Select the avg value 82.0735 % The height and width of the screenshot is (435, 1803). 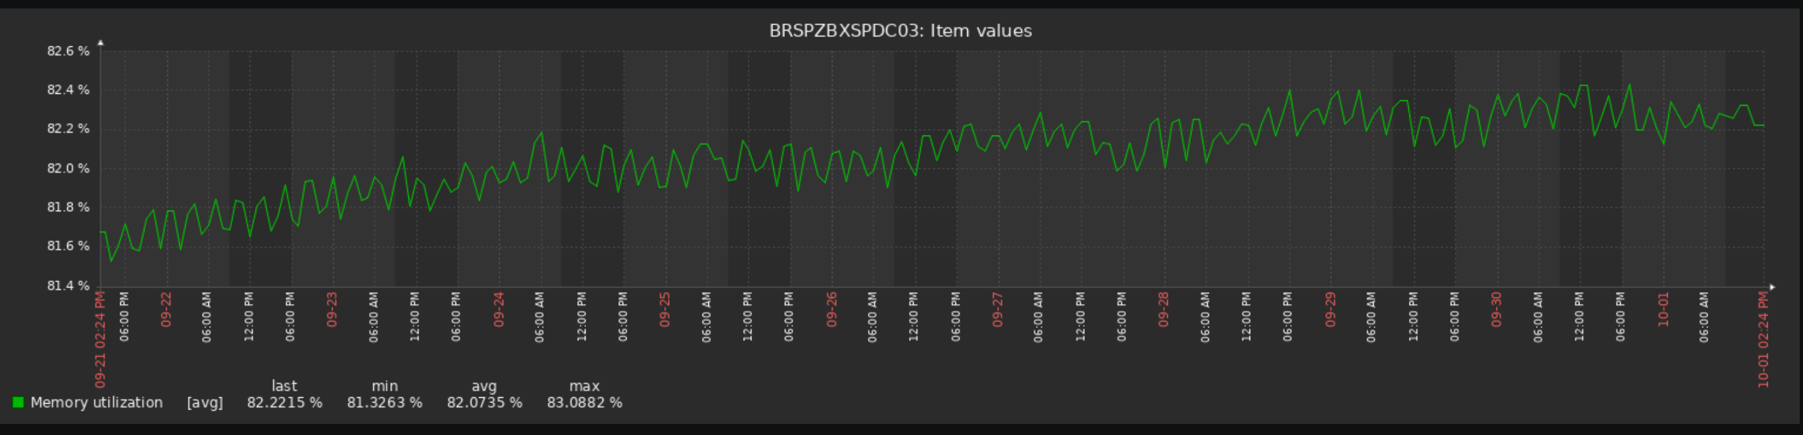484,403
